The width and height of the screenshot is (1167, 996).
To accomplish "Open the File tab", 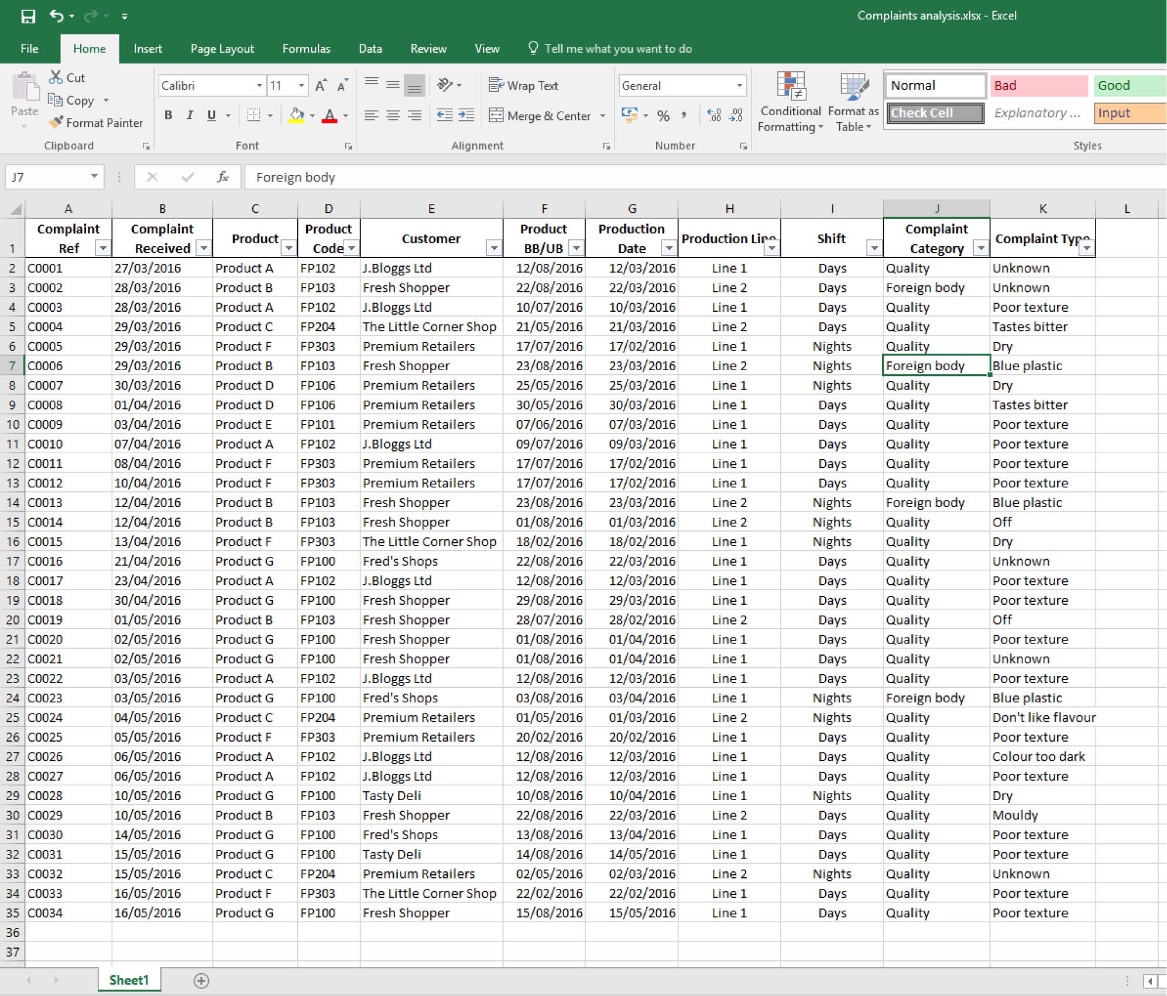I will [x=29, y=49].
